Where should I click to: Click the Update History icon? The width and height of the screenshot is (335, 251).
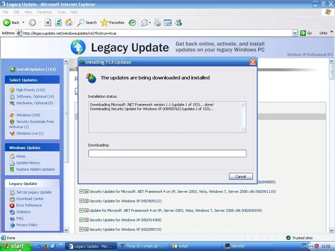[12, 163]
